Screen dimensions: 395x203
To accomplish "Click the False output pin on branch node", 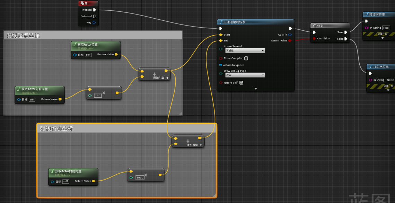I will (346, 39).
